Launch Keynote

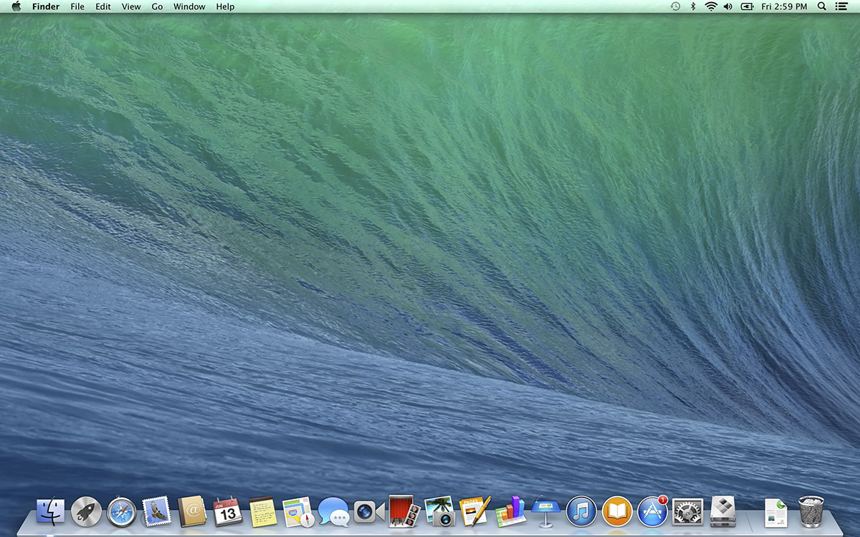coord(545,512)
